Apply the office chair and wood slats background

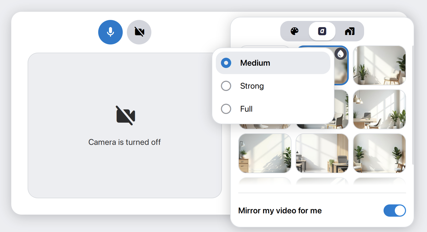click(x=322, y=153)
